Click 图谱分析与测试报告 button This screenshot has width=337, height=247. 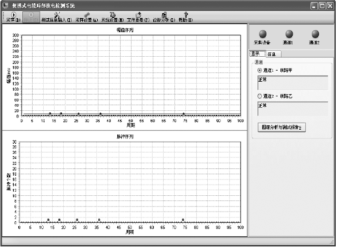point(282,127)
